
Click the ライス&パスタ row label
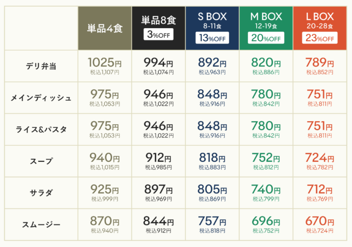(41, 130)
